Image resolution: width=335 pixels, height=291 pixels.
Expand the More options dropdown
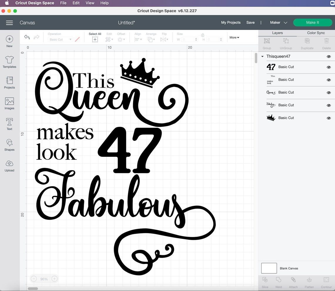[234, 37]
